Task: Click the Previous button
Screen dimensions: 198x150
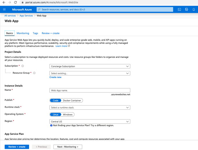Action: [41, 147]
